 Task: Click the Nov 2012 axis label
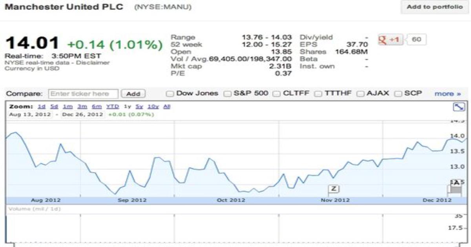pyautogui.click(x=335, y=200)
